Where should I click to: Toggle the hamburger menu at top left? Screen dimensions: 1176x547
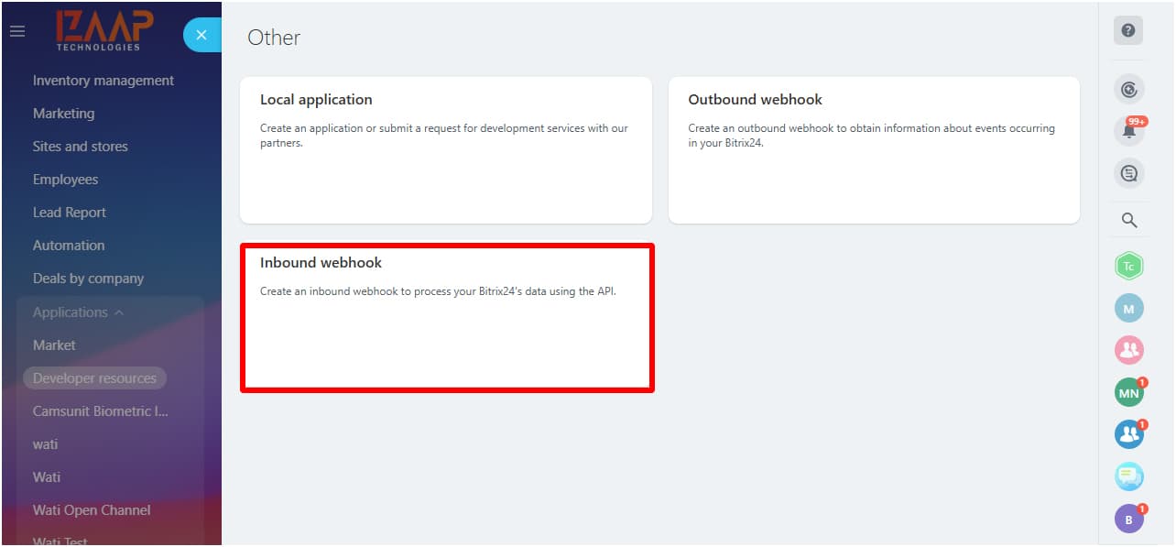pyautogui.click(x=16, y=30)
